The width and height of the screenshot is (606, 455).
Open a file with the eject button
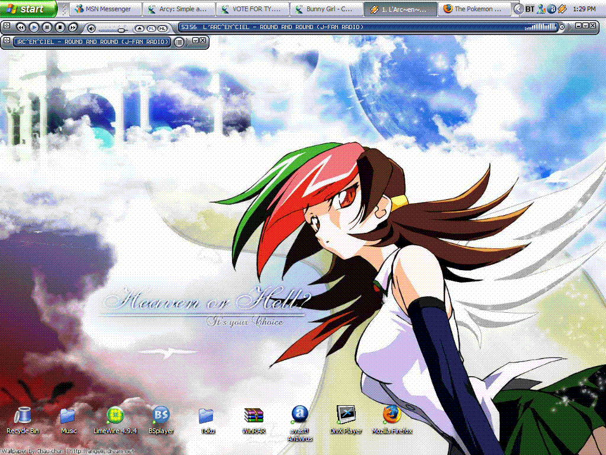(x=140, y=28)
